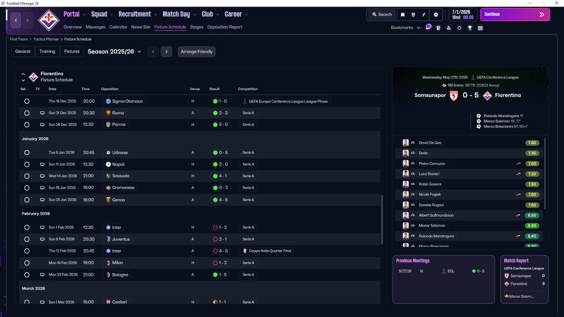Expand the Career menu dropdown
The height and width of the screenshot is (317, 564).
(x=246, y=15)
